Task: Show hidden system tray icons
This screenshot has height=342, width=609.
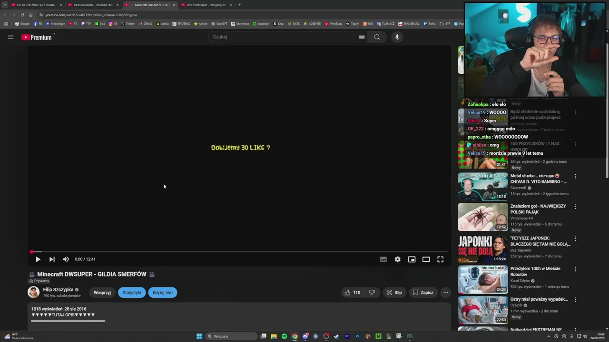Action: click(549, 336)
